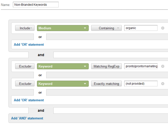
Task: Click the empty field beside first 'and'
Action: tap(110, 55)
